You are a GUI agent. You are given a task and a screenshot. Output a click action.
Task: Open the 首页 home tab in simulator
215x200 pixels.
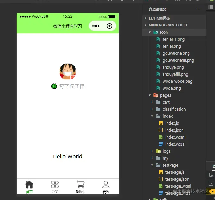coord(29,187)
